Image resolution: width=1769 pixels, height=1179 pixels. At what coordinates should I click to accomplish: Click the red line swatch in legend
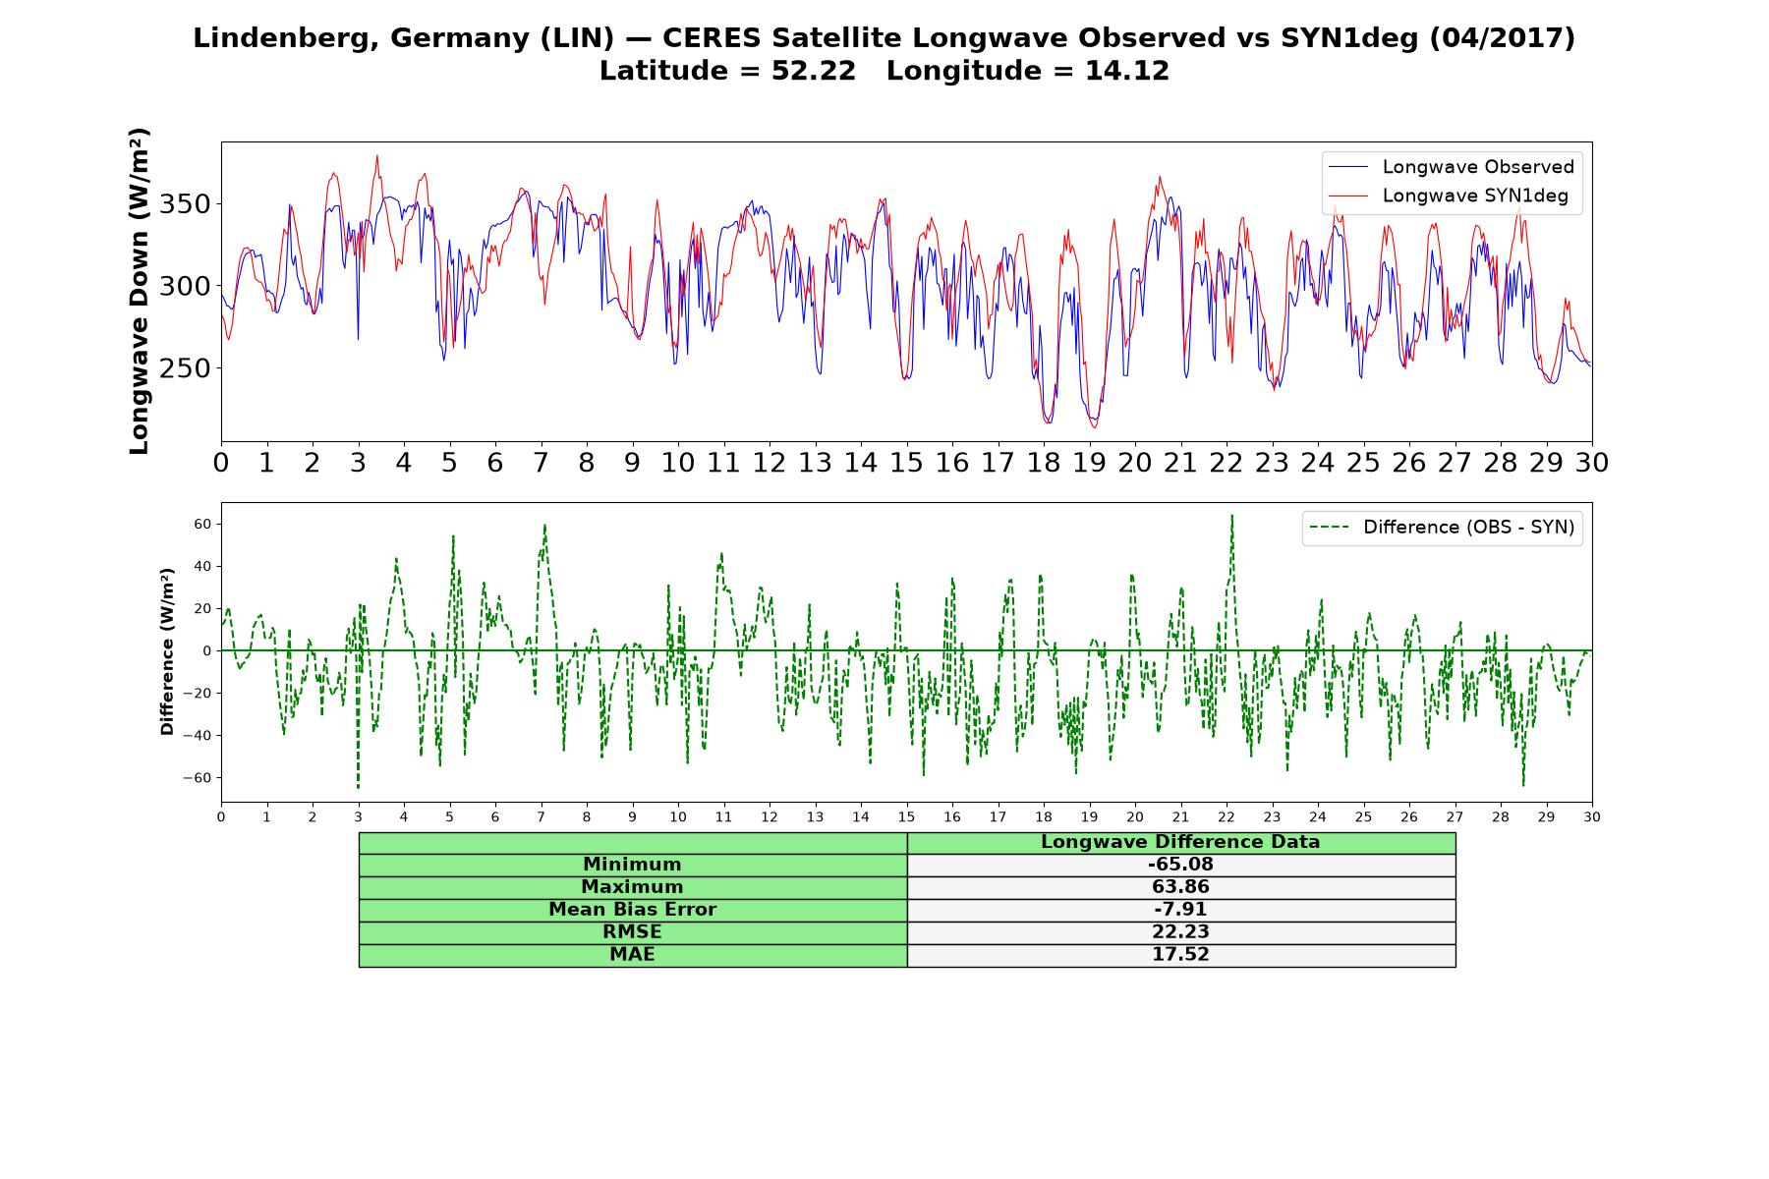point(1347,196)
